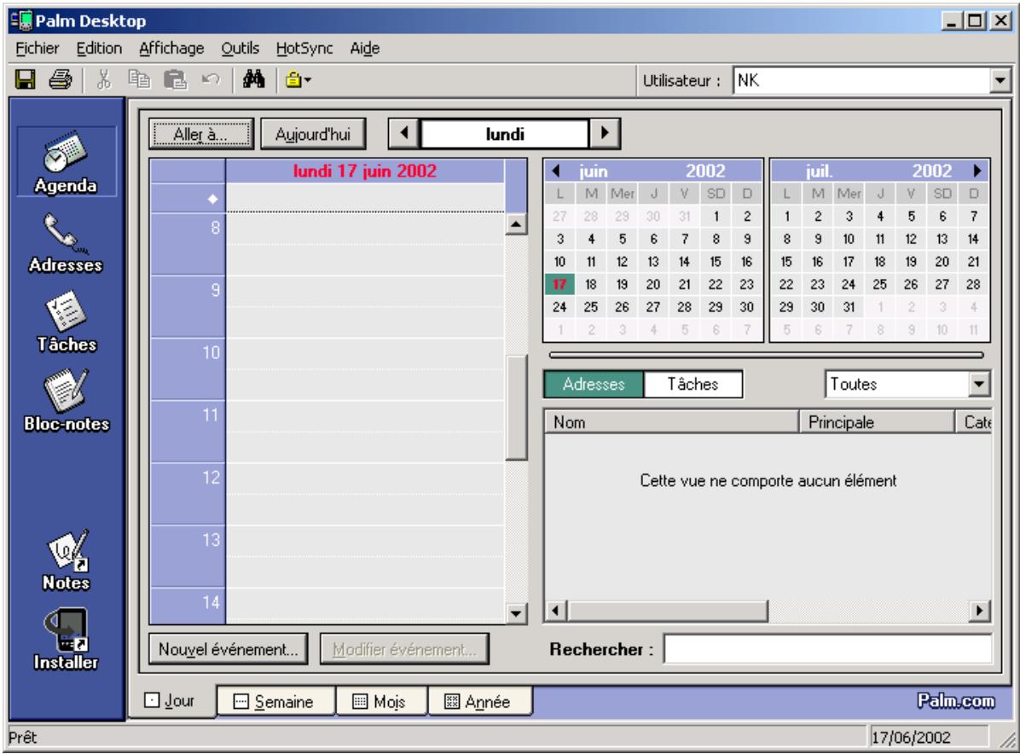Screen dimensions: 1020x754
Task: Show next month in juil. calendar
Action: pos(977,171)
